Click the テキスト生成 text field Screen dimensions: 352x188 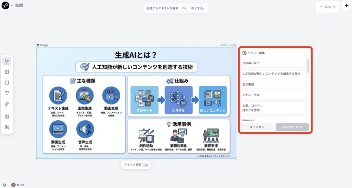[x=273, y=95]
